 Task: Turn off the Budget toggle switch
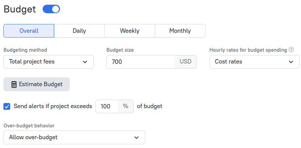click(x=51, y=9)
